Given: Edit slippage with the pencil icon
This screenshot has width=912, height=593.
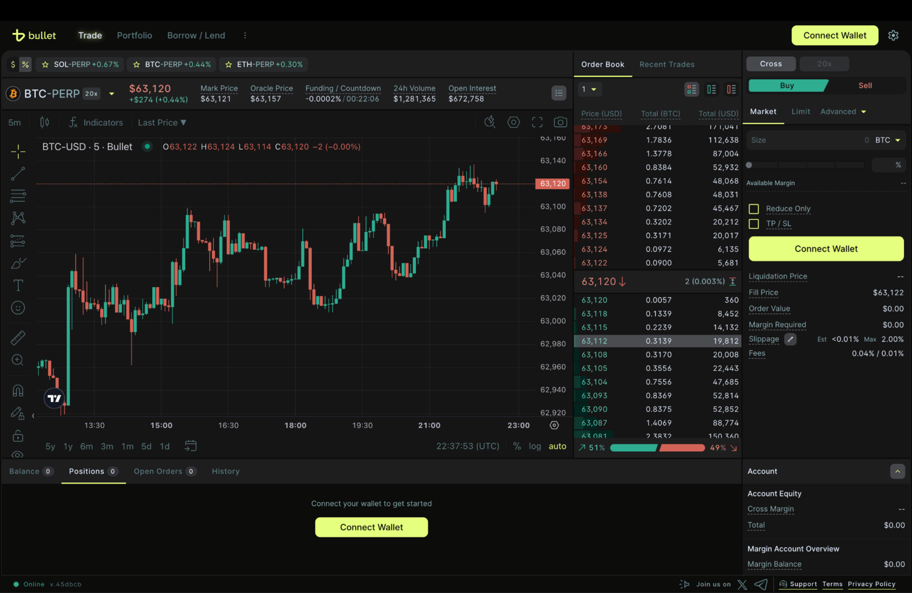Looking at the screenshot, I should pyautogui.click(x=790, y=339).
